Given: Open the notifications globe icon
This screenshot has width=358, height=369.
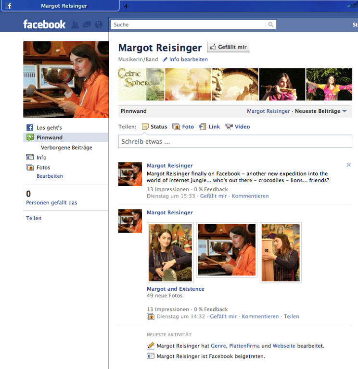Looking at the screenshot, I should click(x=99, y=25).
